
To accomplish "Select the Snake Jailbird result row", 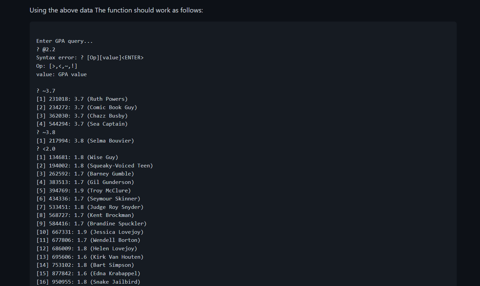I will click(88, 282).
